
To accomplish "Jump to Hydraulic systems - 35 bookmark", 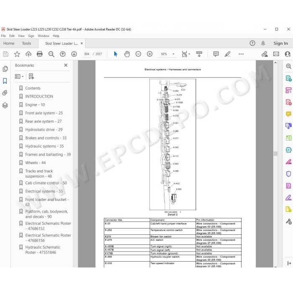I will (44, 146).
